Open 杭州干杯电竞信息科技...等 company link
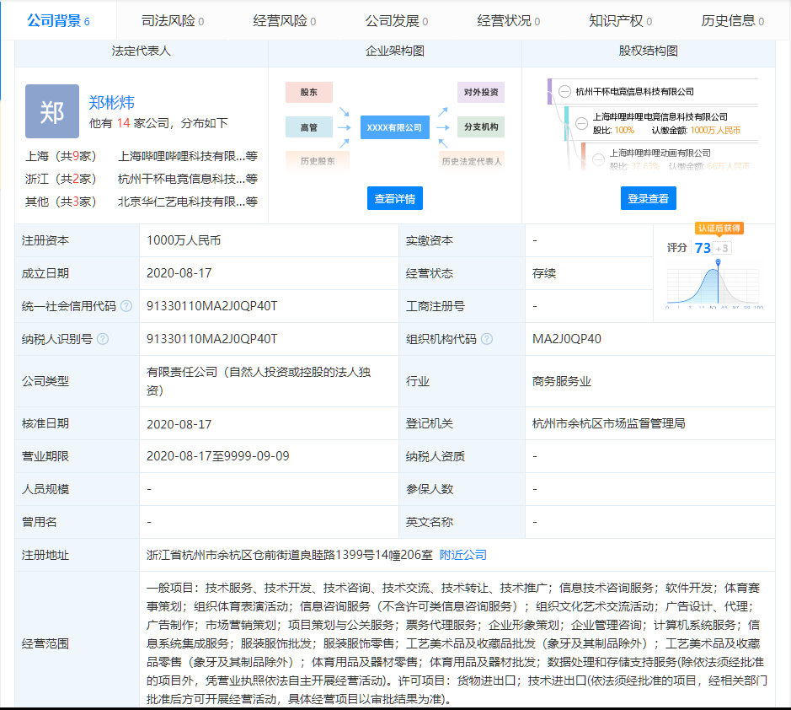This screenshot has width=791, height=710. point(188,179)
